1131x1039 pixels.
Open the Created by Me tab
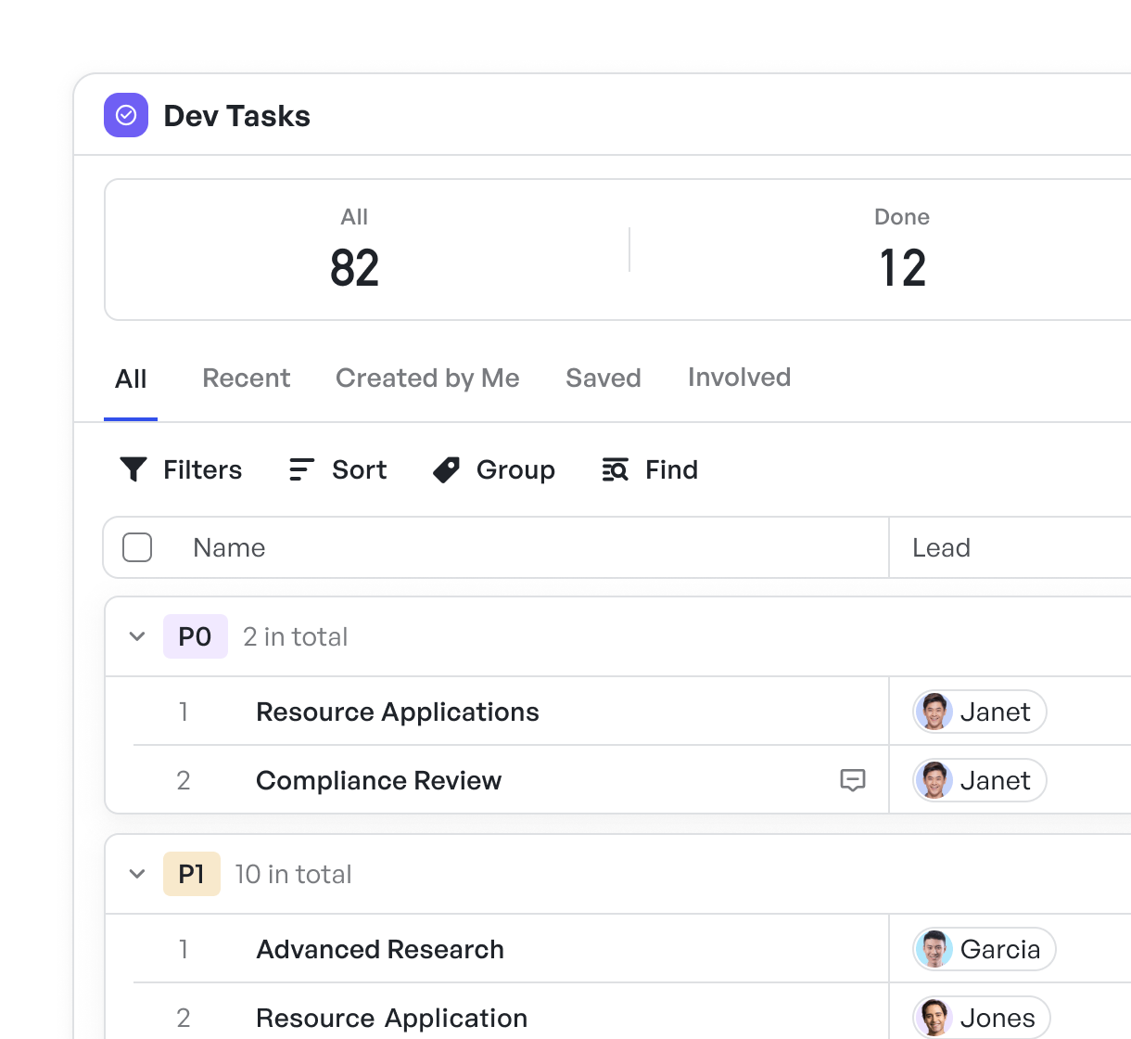point(427,378)
